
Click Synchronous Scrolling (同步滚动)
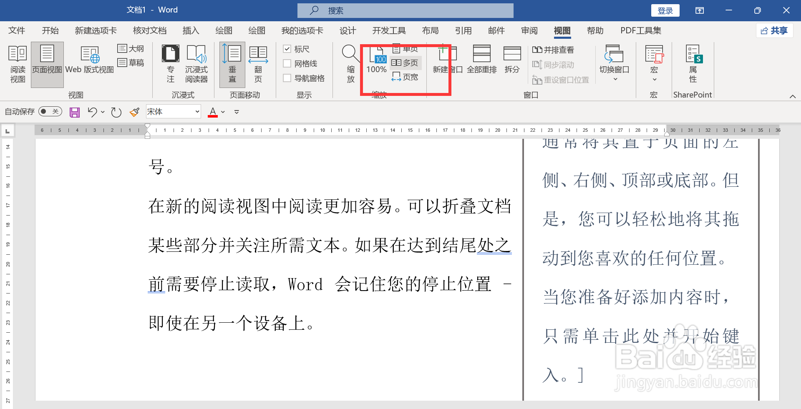tap(553, 65)
